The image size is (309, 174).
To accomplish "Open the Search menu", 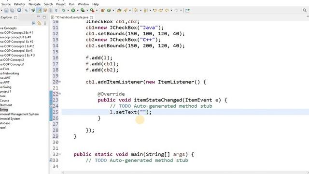I will tap(48, 4).
